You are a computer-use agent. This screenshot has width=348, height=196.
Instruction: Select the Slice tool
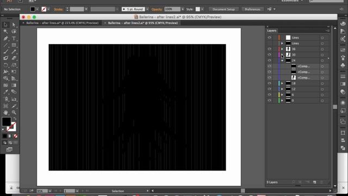coord(14,106)
